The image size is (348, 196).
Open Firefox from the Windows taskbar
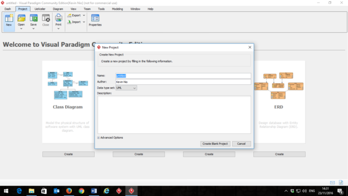tap(69, 191)
